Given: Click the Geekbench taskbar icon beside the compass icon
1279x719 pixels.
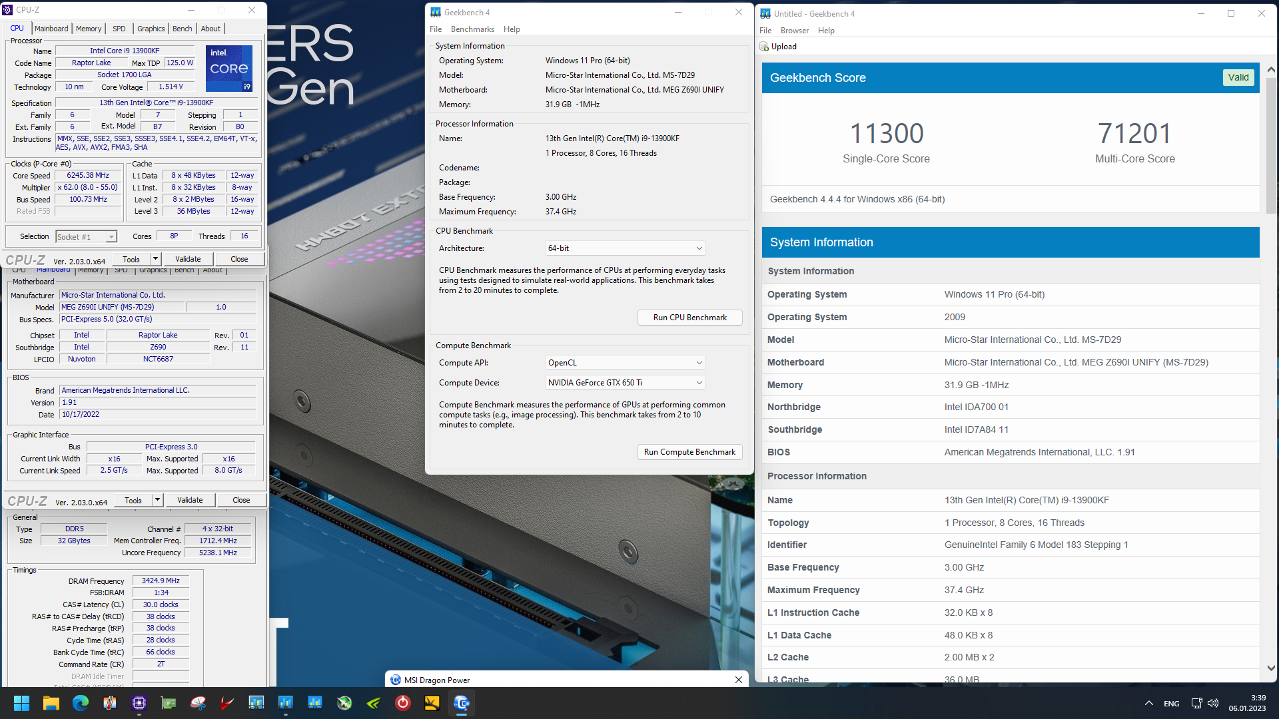Looking at the screenshot, I should point(315,703).
